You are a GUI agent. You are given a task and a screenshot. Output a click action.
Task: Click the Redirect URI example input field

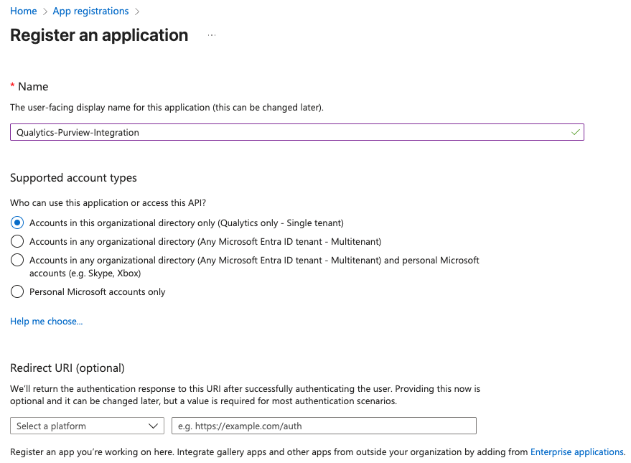pyautogui.click(x=323, y=426)
